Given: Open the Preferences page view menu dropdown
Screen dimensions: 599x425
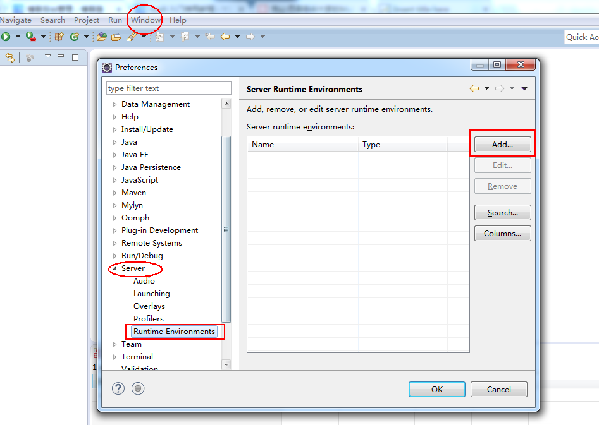Looking at the screenshot, I should (524, 88).
